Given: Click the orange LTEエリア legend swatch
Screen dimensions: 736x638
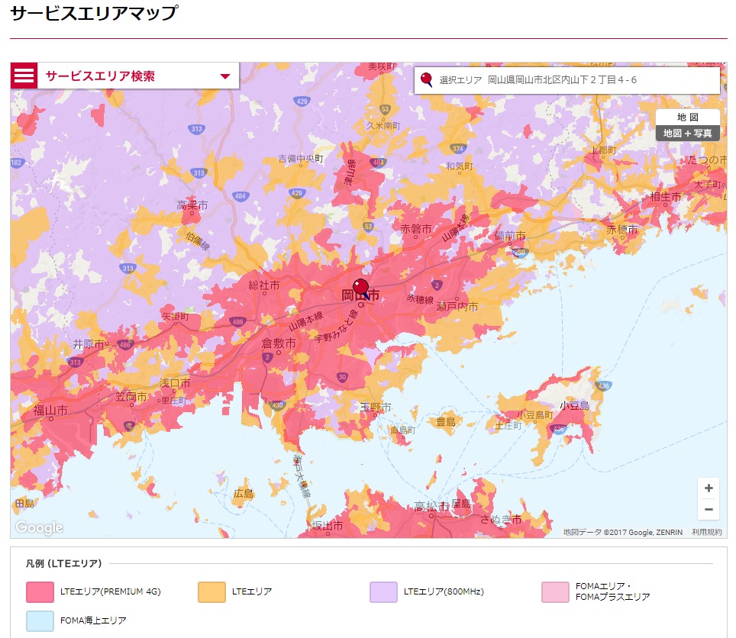Looking at the screenshot, I should point(211,592).
